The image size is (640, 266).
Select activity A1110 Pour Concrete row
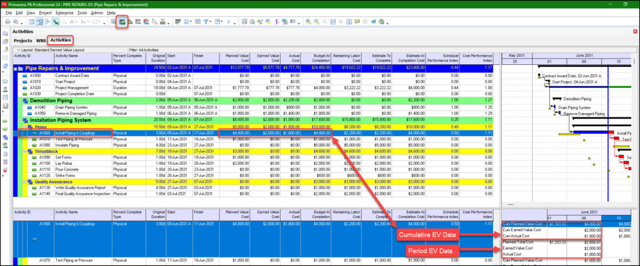coord(253,169)
